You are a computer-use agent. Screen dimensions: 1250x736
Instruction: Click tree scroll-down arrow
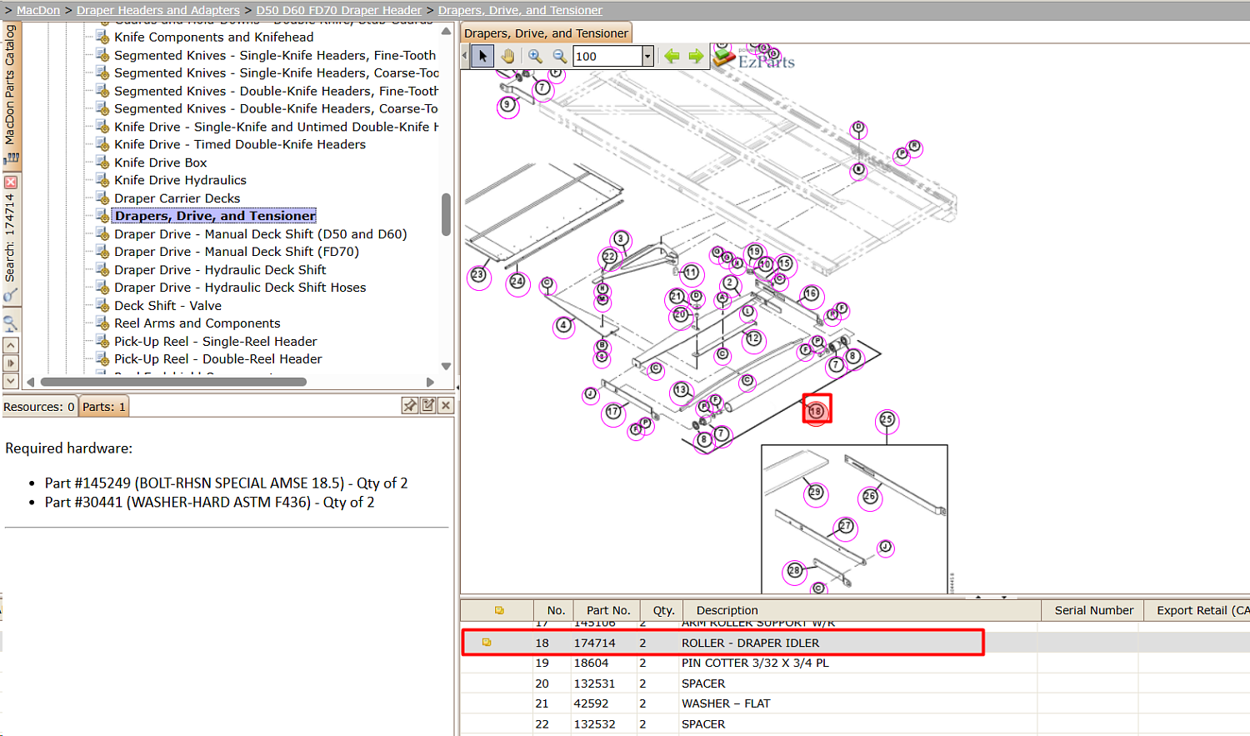[x=446, y=366]
